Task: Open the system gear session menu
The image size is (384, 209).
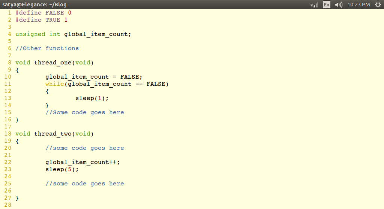Action: 378,4
